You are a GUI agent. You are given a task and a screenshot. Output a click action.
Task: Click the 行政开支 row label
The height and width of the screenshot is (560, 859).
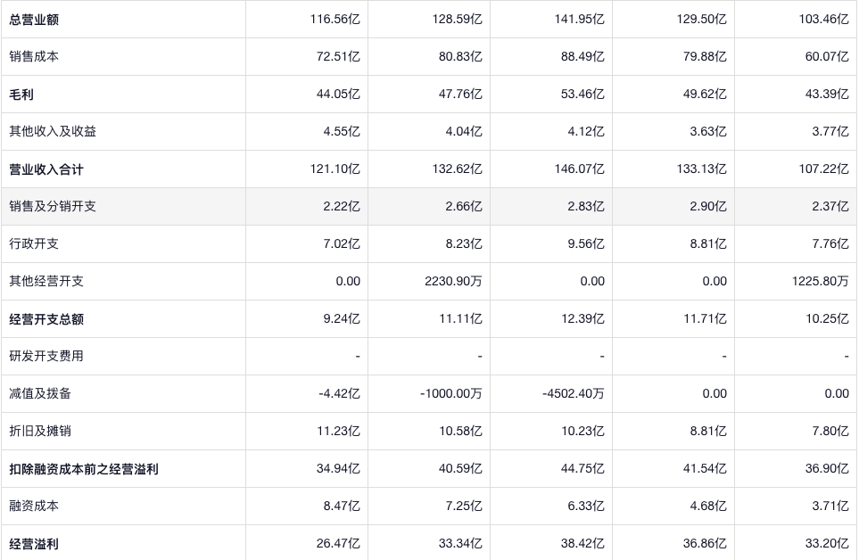pos(35,243)
